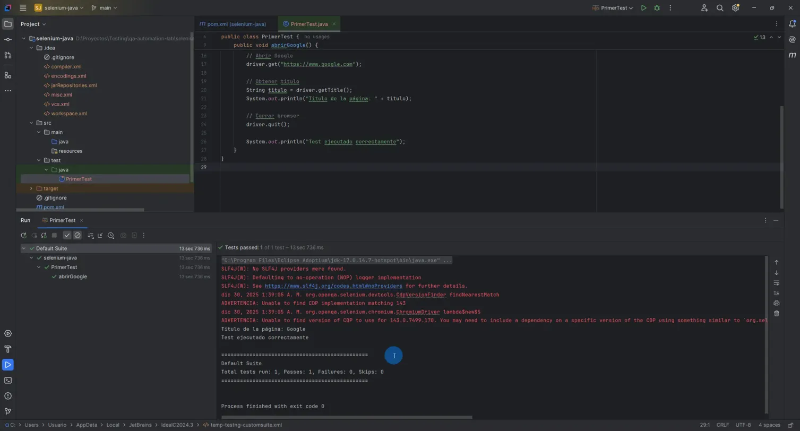This screenshot has width=800, height=431.
Task: Toggle showing ignored tests in results
Action: pyautogui.click(x=78, y=235)
